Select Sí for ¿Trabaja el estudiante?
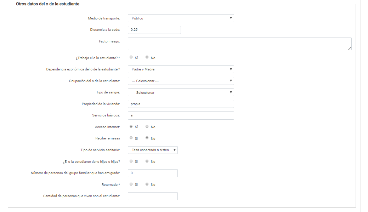Image resolution: width=368 pixels, height=212 pixels. (x=131, y=57)
